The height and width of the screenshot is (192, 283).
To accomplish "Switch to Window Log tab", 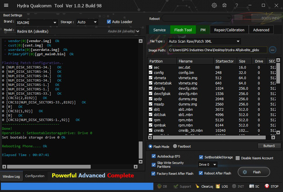I will (x=11, y=176).
